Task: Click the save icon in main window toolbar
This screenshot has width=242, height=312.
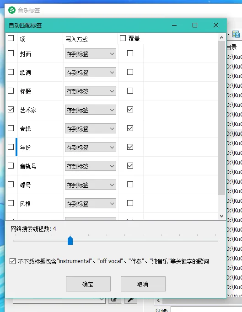Action: click(x=236, y=34)
